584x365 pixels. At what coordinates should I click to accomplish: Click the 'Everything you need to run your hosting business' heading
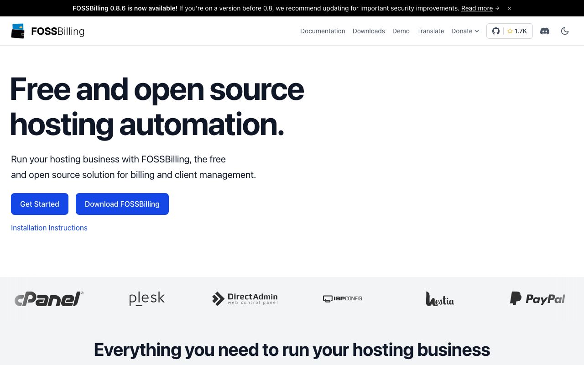click(x=292, y=350)
